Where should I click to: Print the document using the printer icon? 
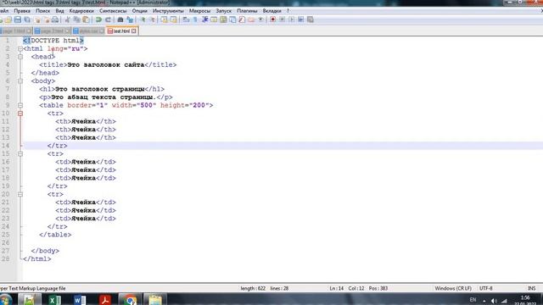(55, 19)
